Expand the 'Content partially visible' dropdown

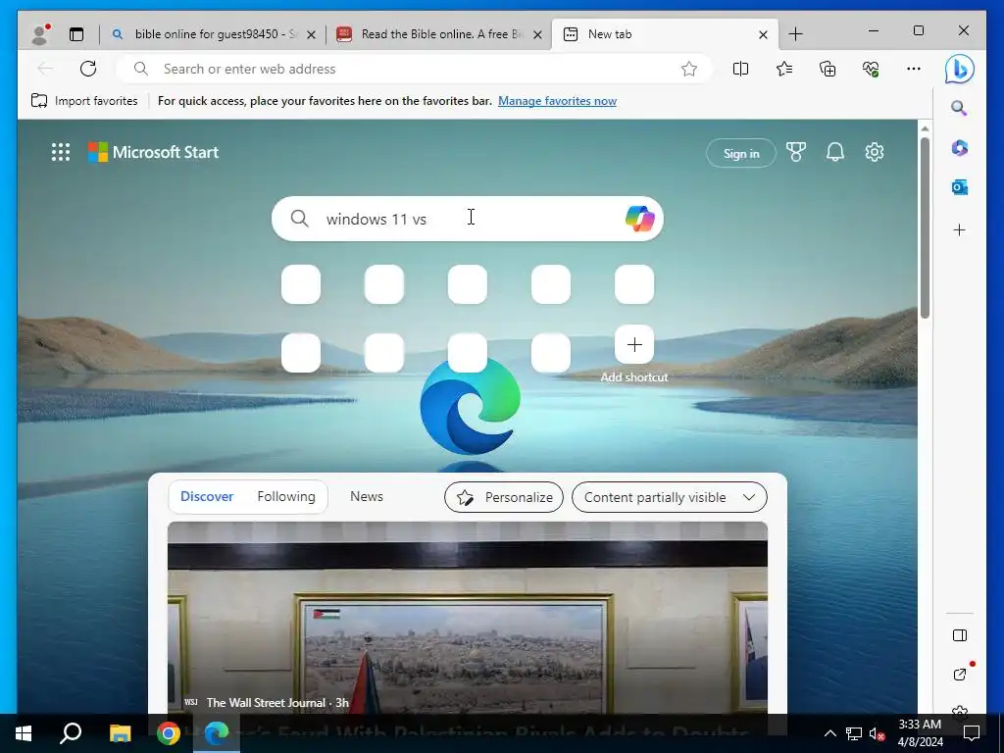(669, 497)
